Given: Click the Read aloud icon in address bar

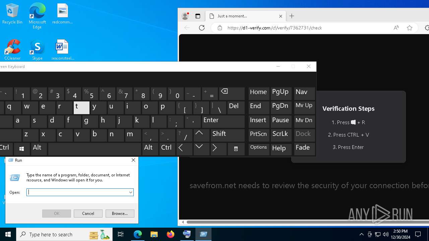Looking at the screenshot, I should point(396,28).
